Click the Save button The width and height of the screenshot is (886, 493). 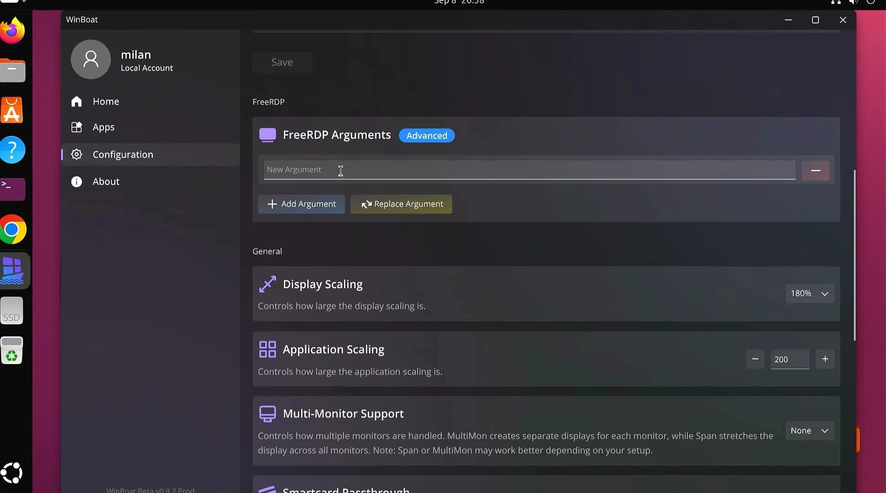(282, 63)
